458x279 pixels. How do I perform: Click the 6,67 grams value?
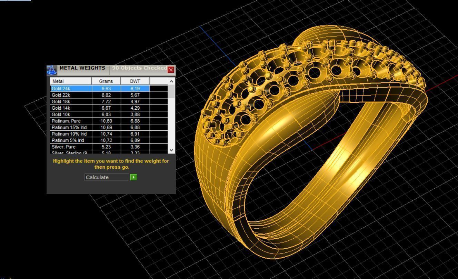tap(106, 108)
